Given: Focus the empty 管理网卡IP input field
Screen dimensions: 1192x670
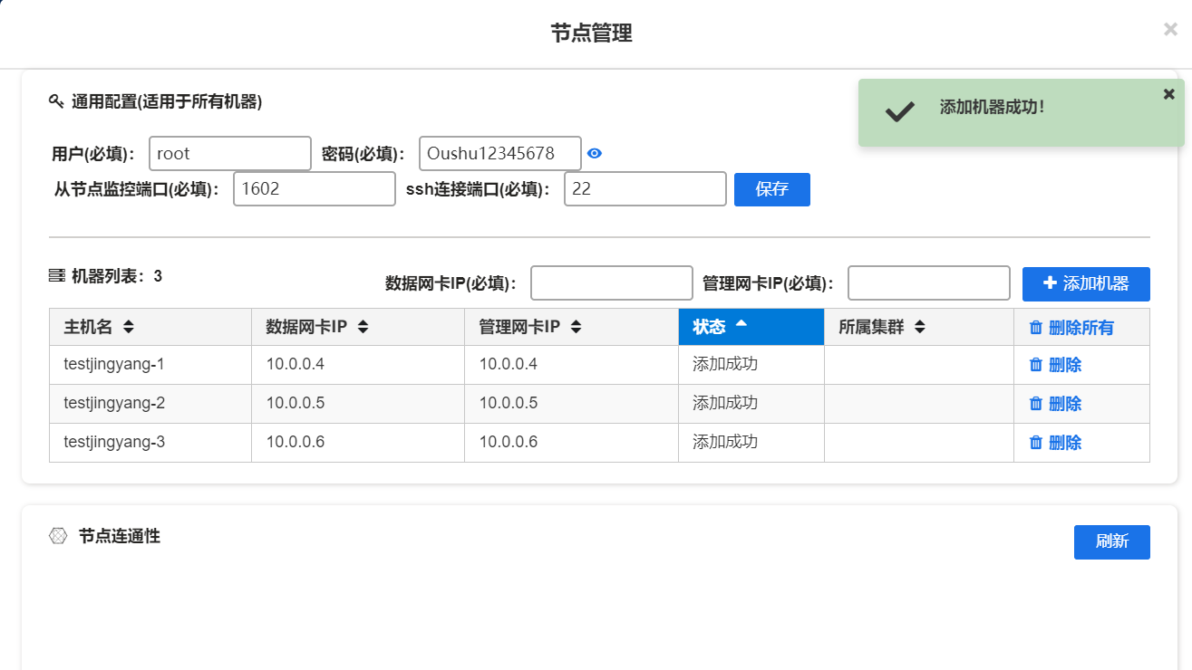Looking at the screenshot, I should pyautogui.click(x=928, y=283).
